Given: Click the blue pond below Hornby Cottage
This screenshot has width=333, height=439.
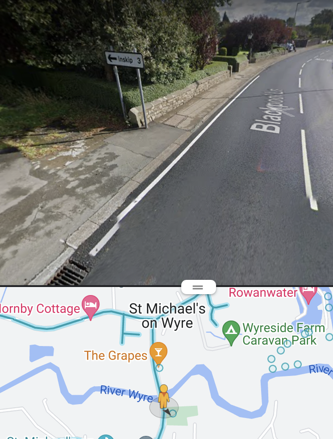Looking at the screenshot, I should click(x=42, y=353).
